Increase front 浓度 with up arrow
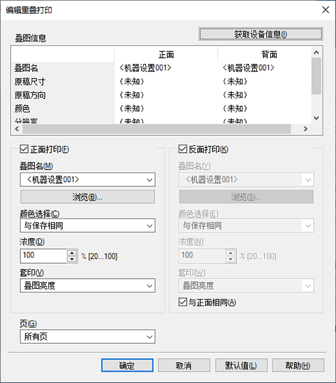Image resolution: width=336 pixels, height=383 pixels. (72, 253)
